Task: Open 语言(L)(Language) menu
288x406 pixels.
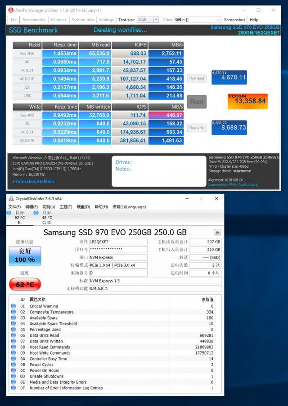Action: 129,207
